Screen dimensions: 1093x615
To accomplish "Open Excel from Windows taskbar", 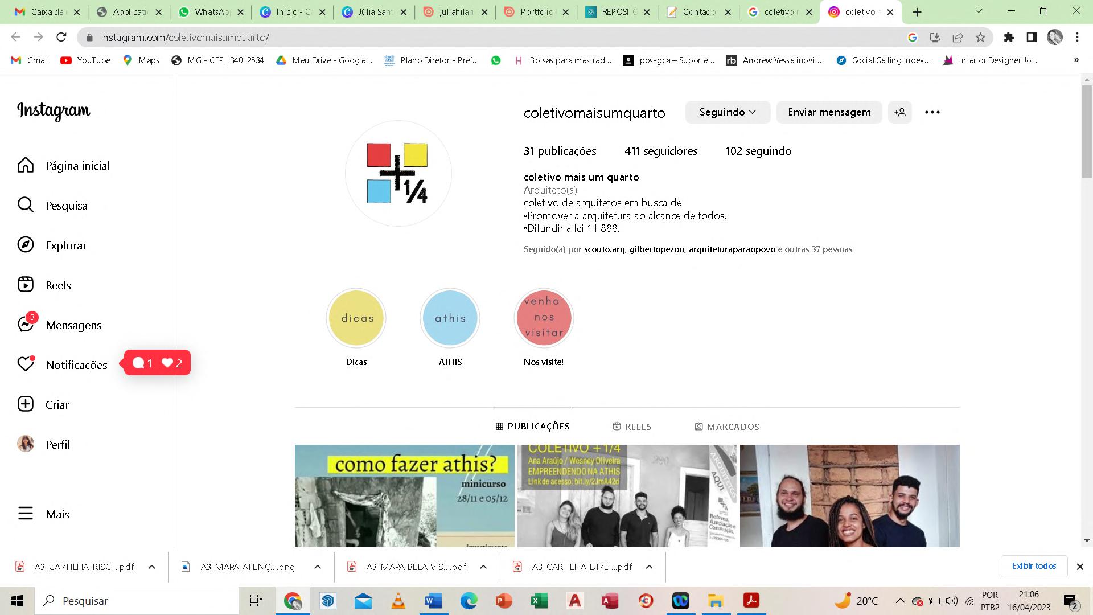I will (539, 601).
